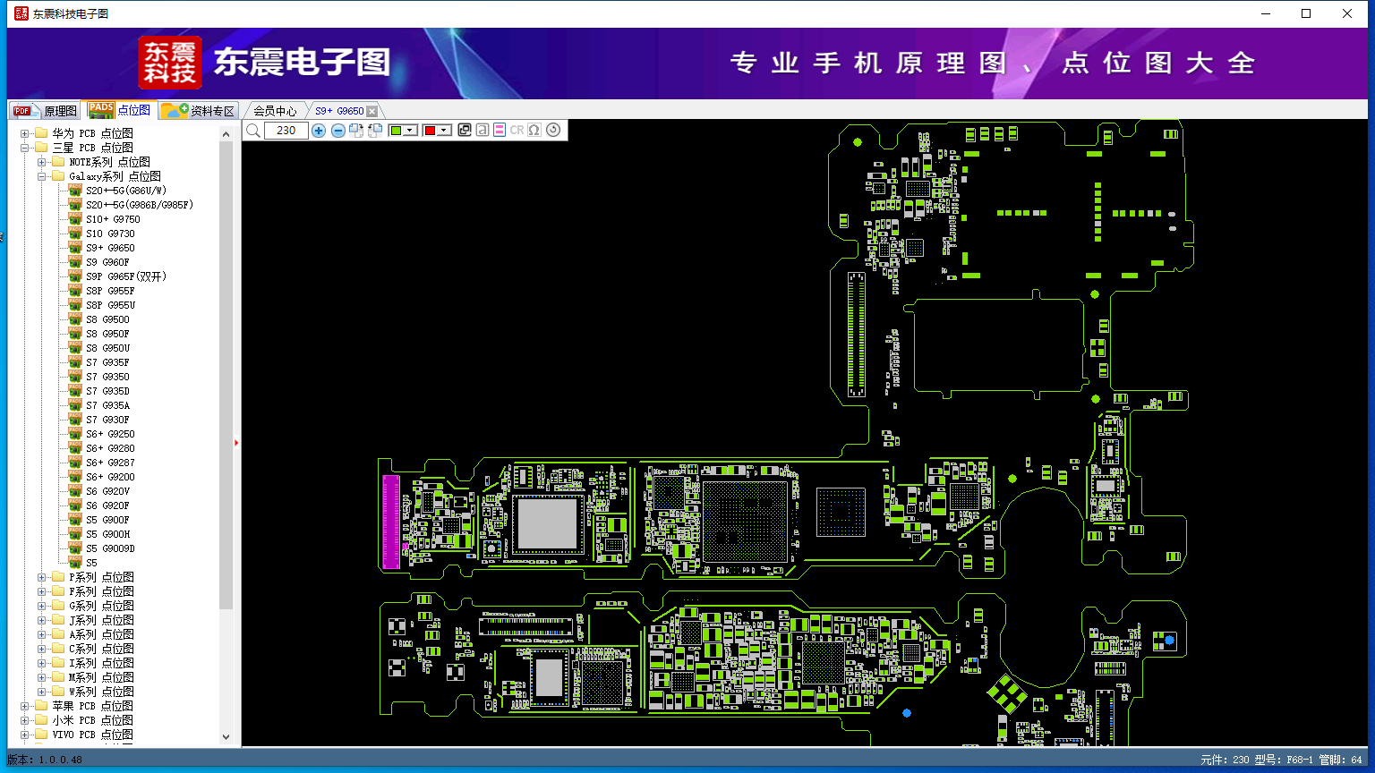1375x773 pixels.
Task: Click the PADS icon beside S8 G9500
Action: coord(75,319)
